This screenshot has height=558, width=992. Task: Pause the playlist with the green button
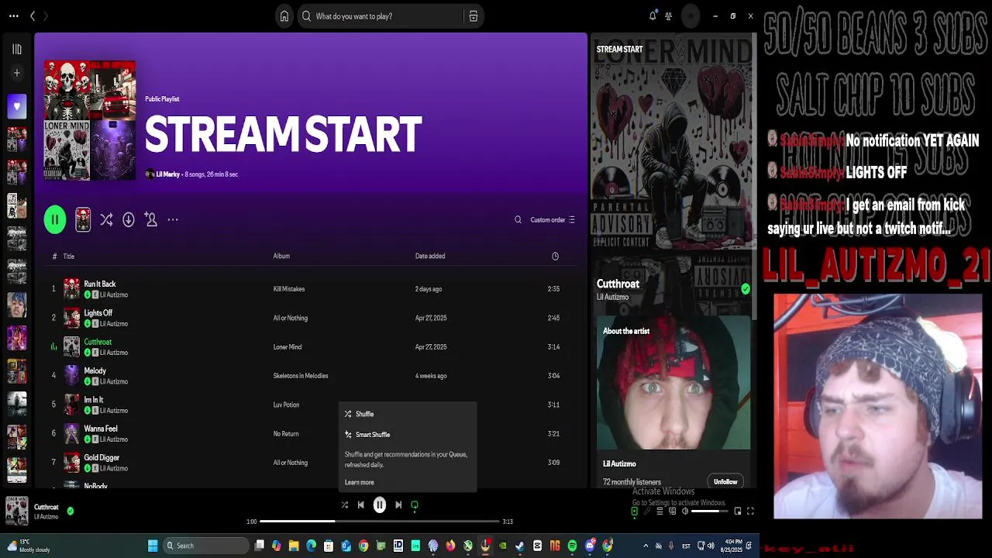(55, 220)
